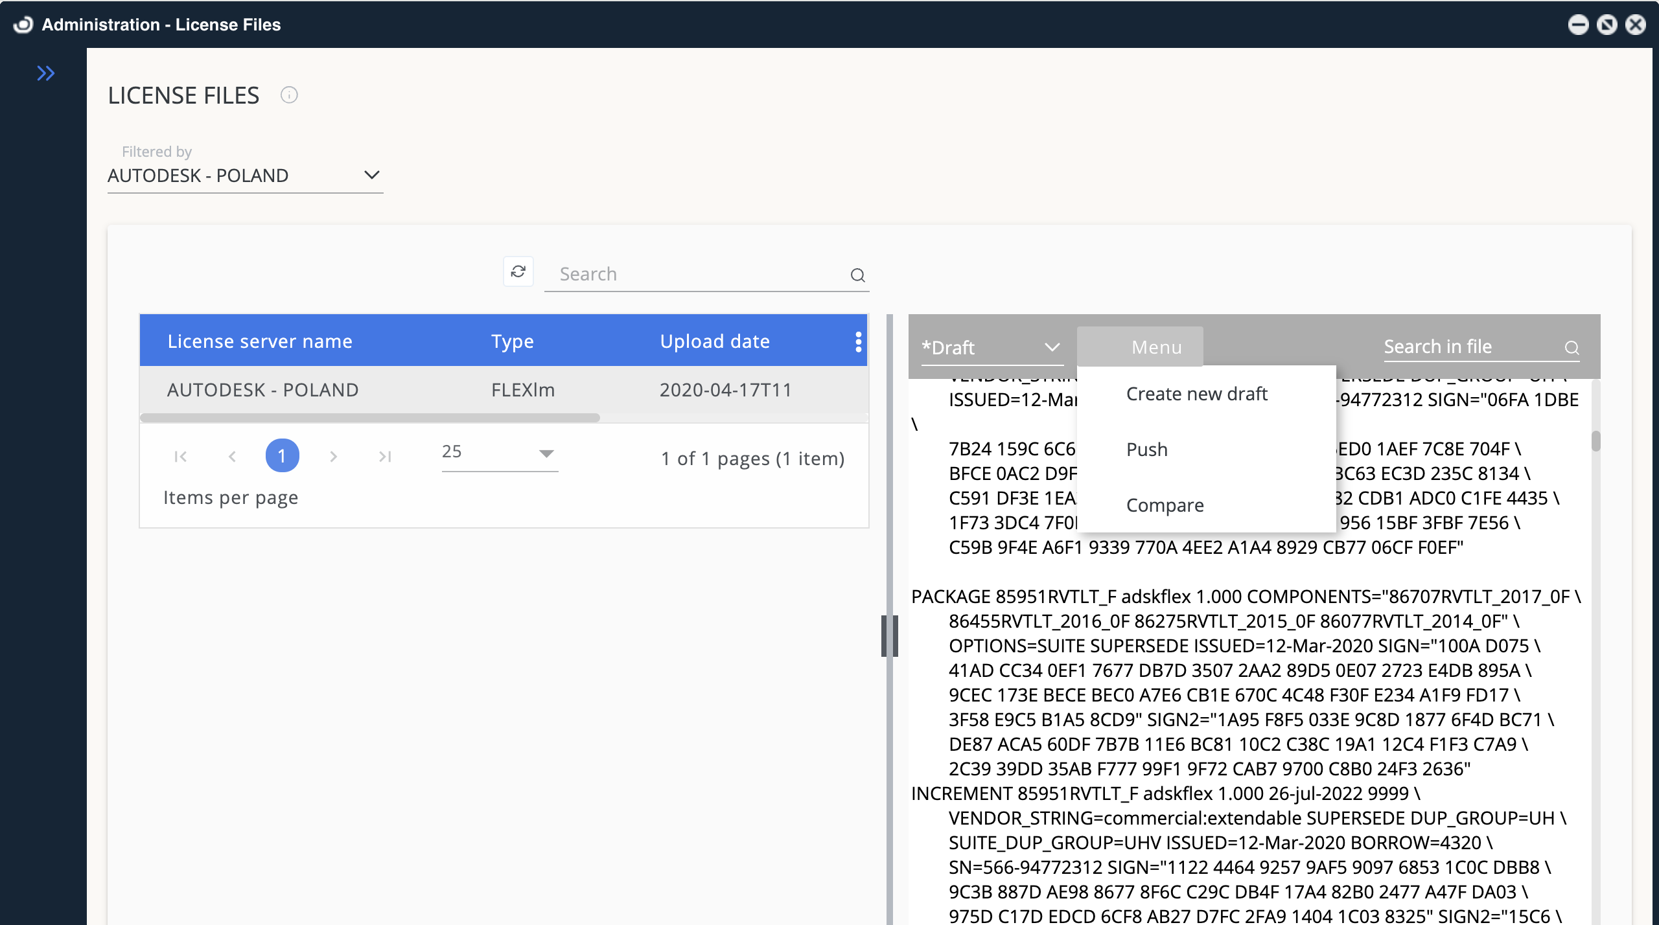Open the *Draft version dropdown
The width and height of the screenshot is (1659, 925).
pyautogui.click(x=992, y=347)
